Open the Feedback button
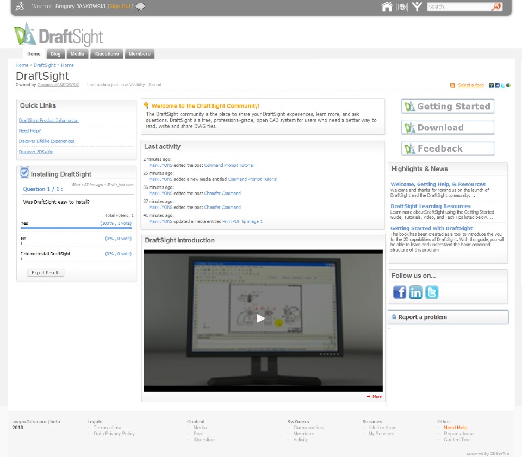 [448, 149]
